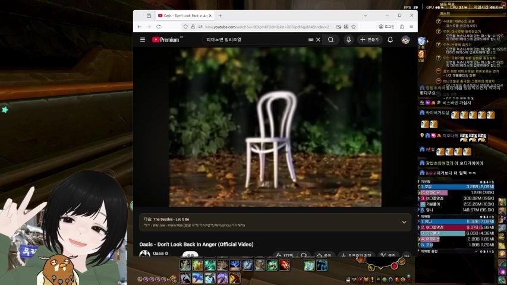Image resolution: width=507 pixels, height=285 pixels.
Task: Open YouTube notifications bell
Action: pyautogui.click(x=391, y=40)
